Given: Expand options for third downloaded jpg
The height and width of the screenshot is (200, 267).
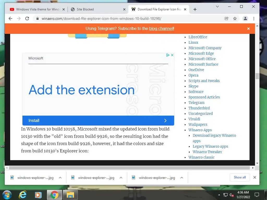Looking at the screenshot, I should click(182, 178).
